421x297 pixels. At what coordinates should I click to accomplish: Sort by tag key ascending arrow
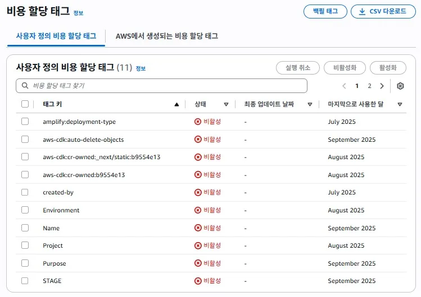[176, 104]
